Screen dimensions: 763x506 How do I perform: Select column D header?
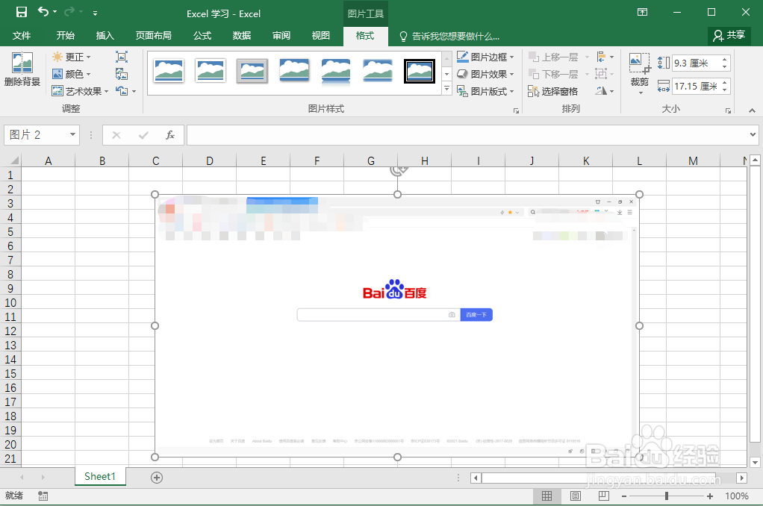pyautogui.click(x=209, y=160)
